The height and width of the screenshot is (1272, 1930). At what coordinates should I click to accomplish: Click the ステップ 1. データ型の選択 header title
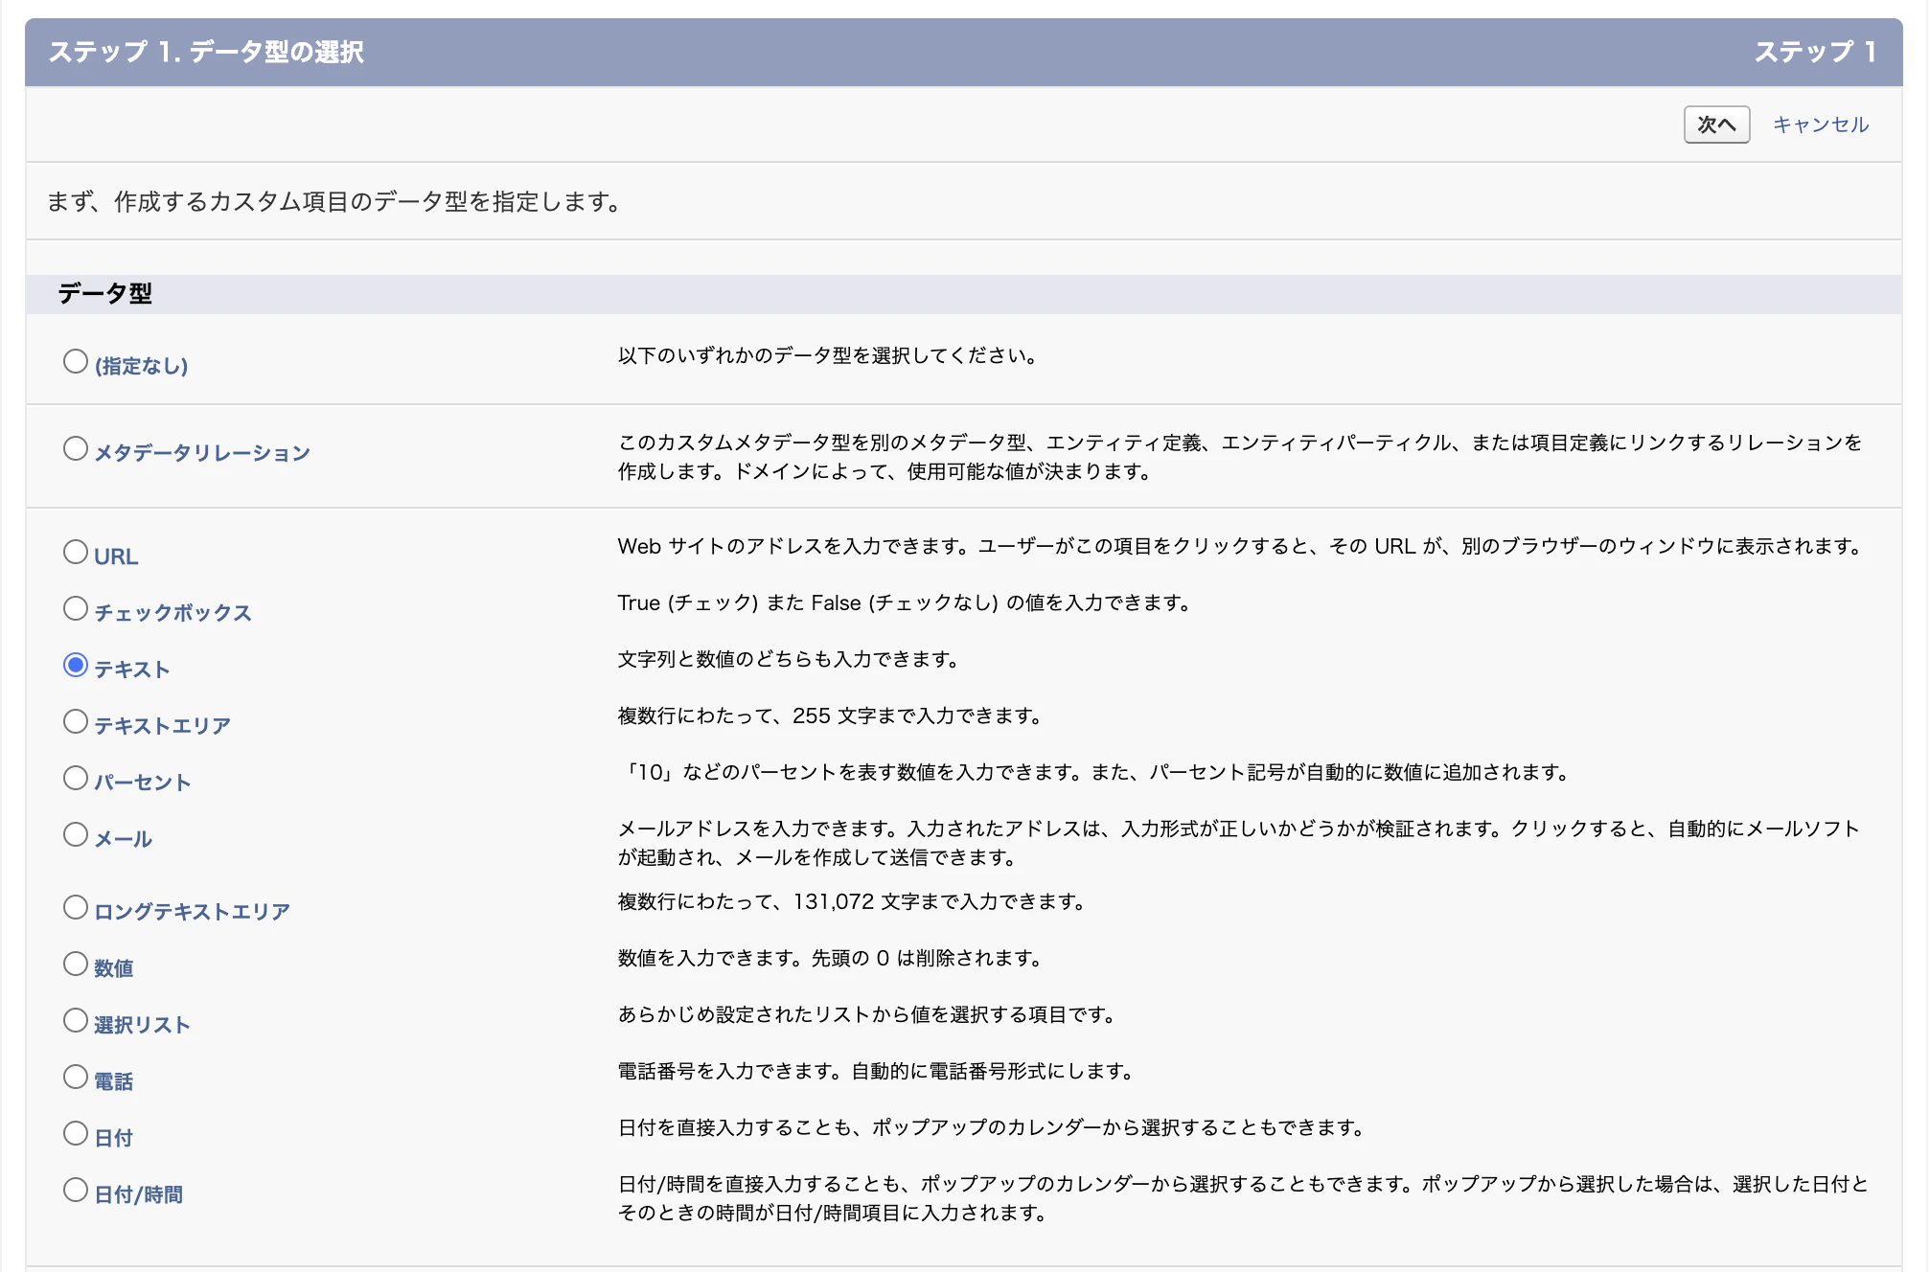(x=206, y=52)
